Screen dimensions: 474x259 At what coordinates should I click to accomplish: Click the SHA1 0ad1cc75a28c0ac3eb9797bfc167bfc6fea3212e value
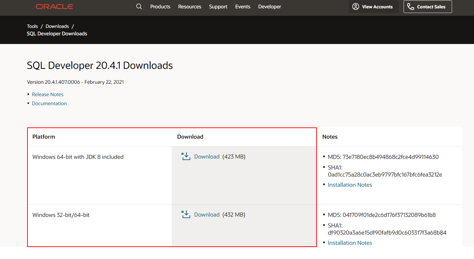tap(385, 175)
